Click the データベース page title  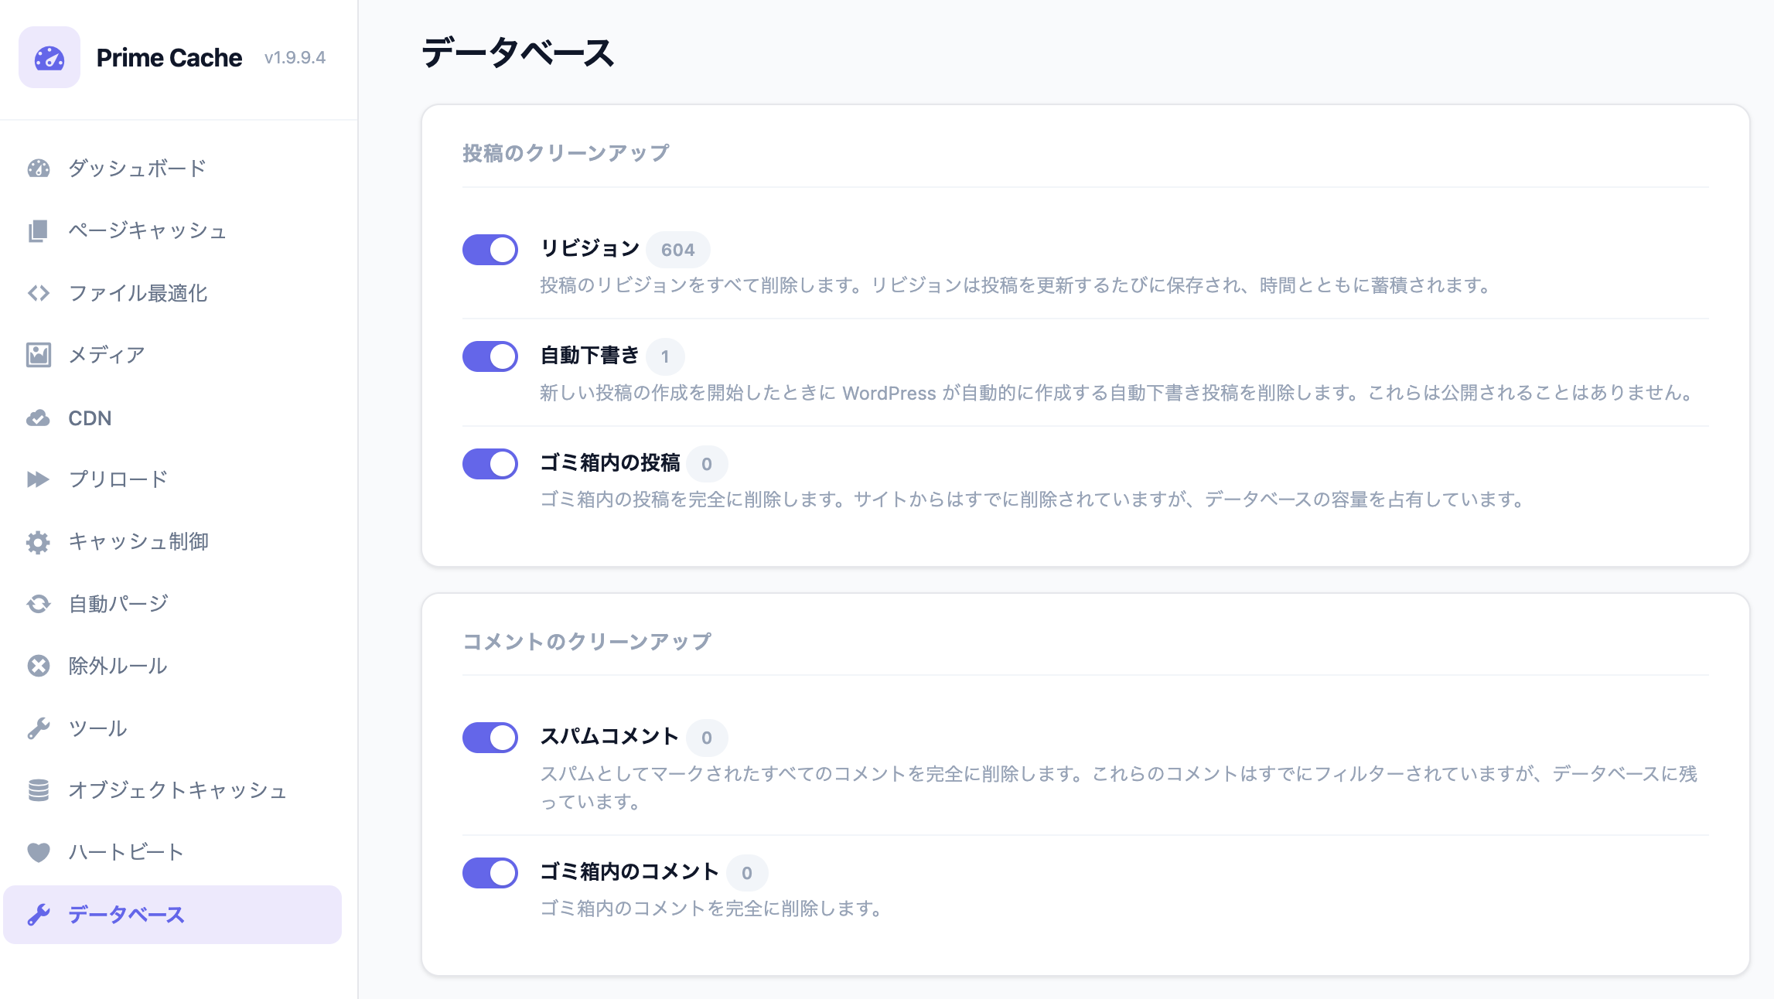coord(518,53)
